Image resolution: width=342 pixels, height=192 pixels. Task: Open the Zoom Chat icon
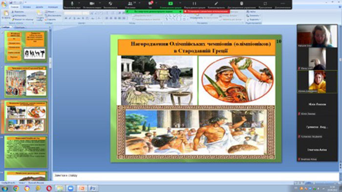150,3
